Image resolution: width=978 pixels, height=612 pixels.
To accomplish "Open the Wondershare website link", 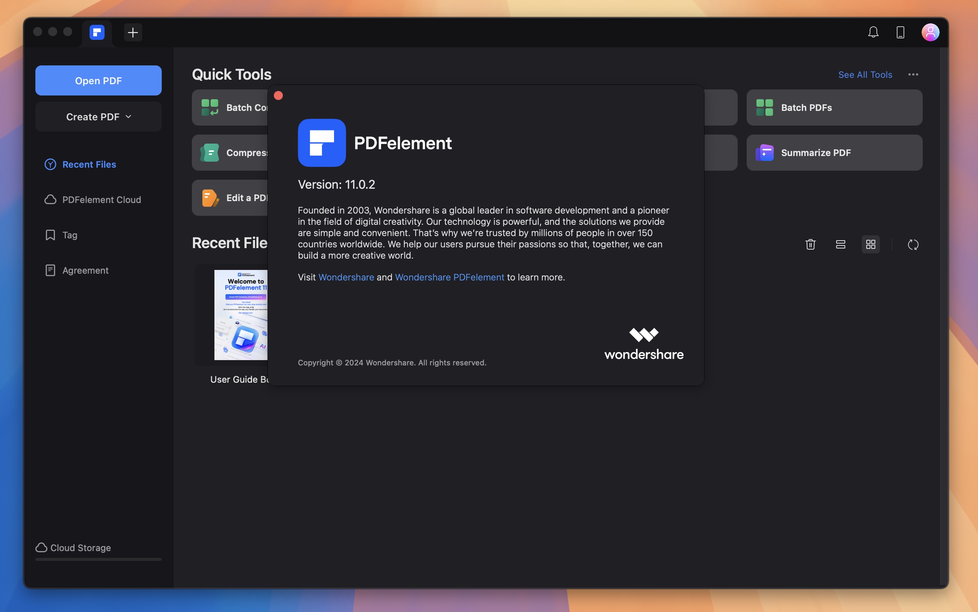I will (346, 277).
